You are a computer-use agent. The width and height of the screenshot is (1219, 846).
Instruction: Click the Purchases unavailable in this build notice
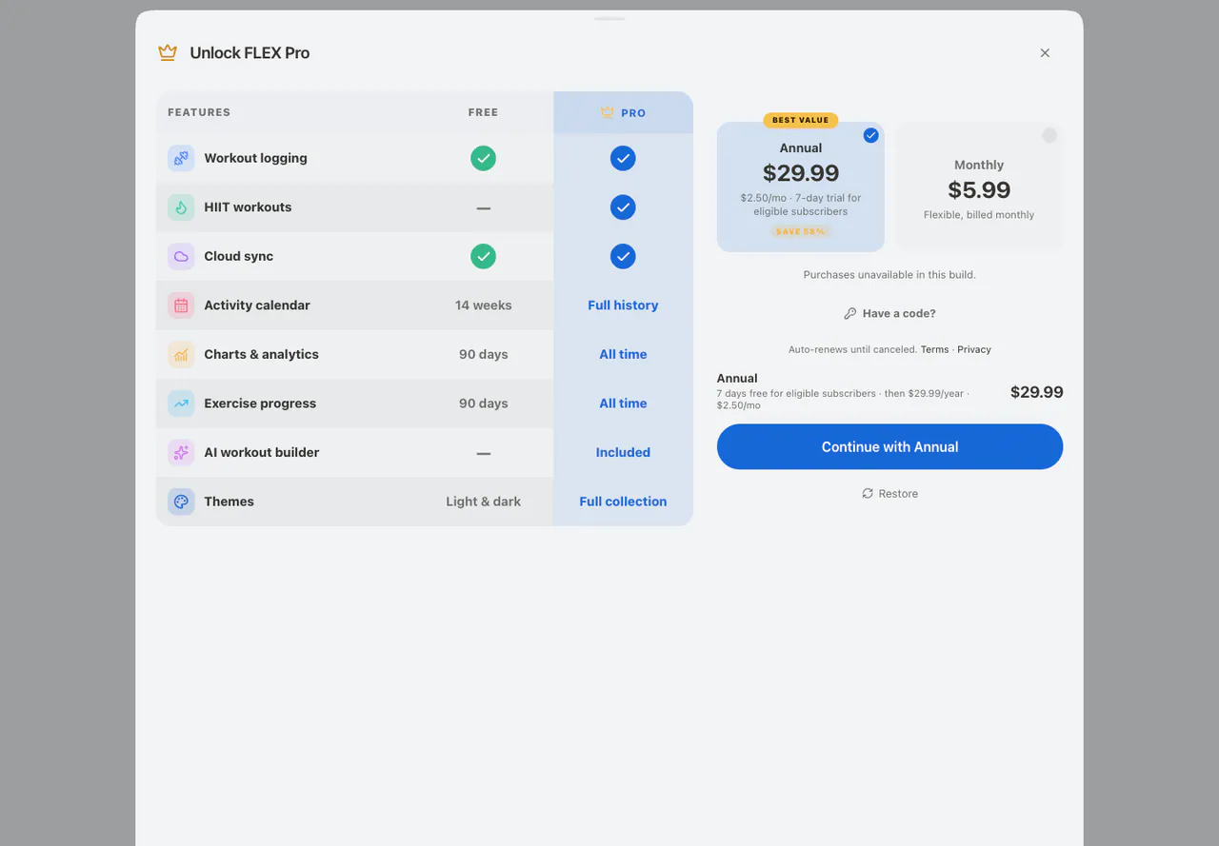[x=889, y=275]
